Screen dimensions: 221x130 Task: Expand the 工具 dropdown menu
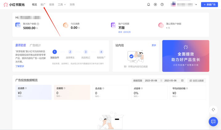(62, 5)
